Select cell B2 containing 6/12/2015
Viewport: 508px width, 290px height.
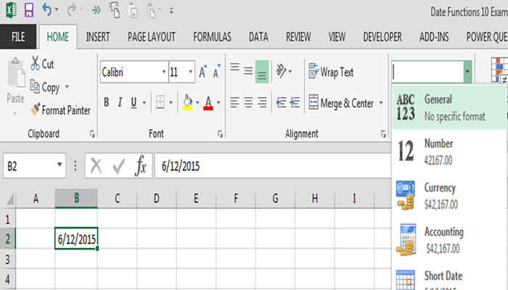pyautogui.click(x=76, y=239)
